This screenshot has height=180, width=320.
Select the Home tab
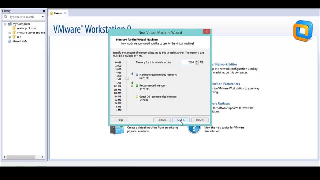click(58, 13)
